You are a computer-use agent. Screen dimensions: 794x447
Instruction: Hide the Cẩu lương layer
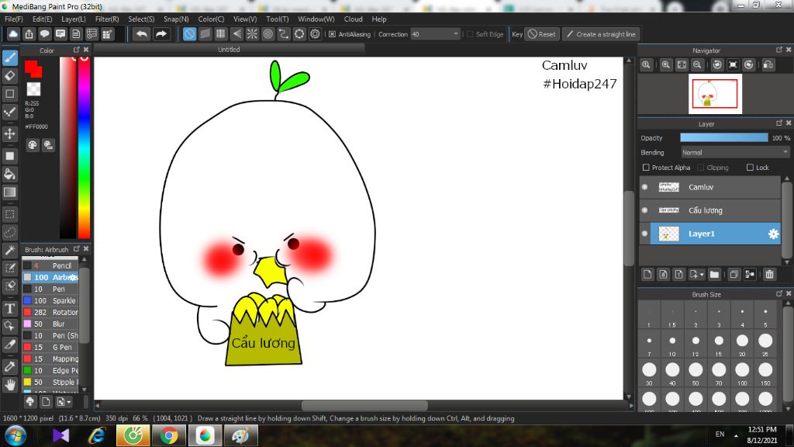coord(644,210)
